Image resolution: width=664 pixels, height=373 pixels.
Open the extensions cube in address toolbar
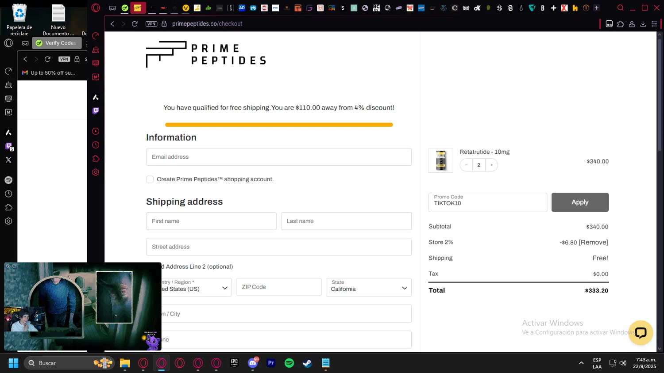(621, 24)
